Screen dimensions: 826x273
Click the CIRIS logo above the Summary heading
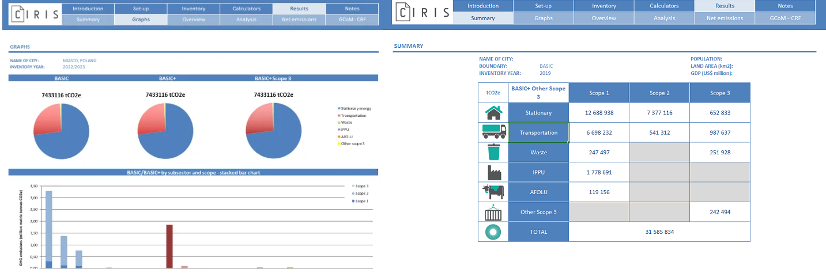(x=421, y=12)
